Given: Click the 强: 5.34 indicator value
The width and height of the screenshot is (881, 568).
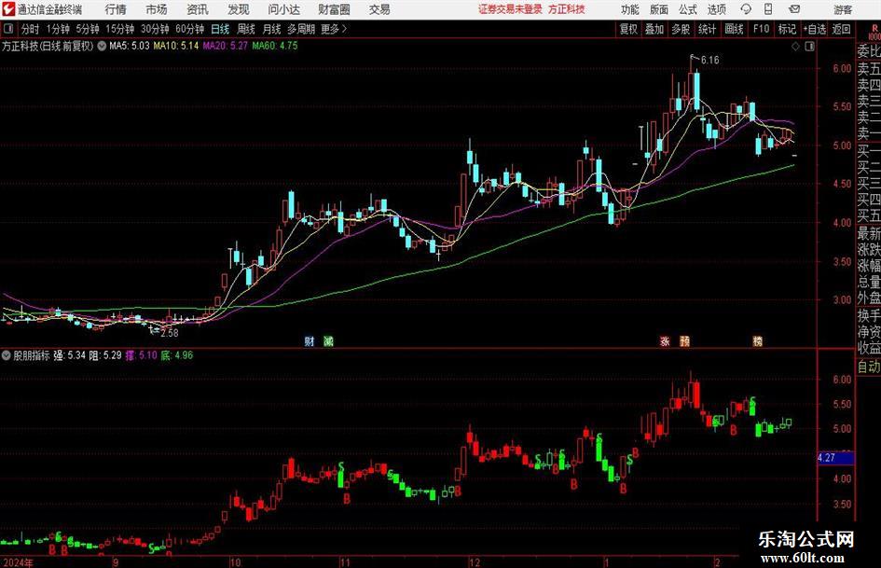Looking at the screenshot, I should (70, 355).
